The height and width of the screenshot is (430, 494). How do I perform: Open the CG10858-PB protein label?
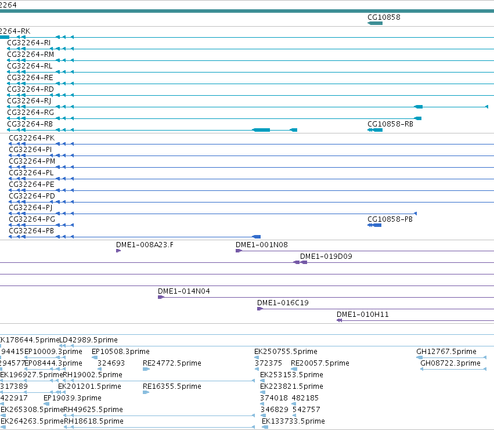click(390, 219)
